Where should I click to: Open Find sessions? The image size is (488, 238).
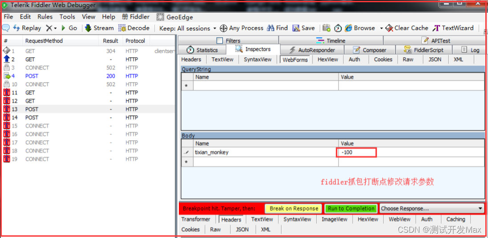click(x=277, y=28)
